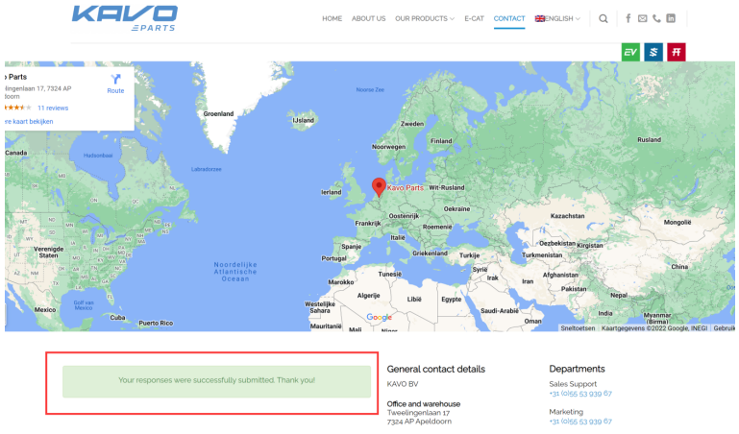The width and height of the screenshot is (739, 434).
Task: Click the 'Algerije' map label
Action: [x=369, y=296]
